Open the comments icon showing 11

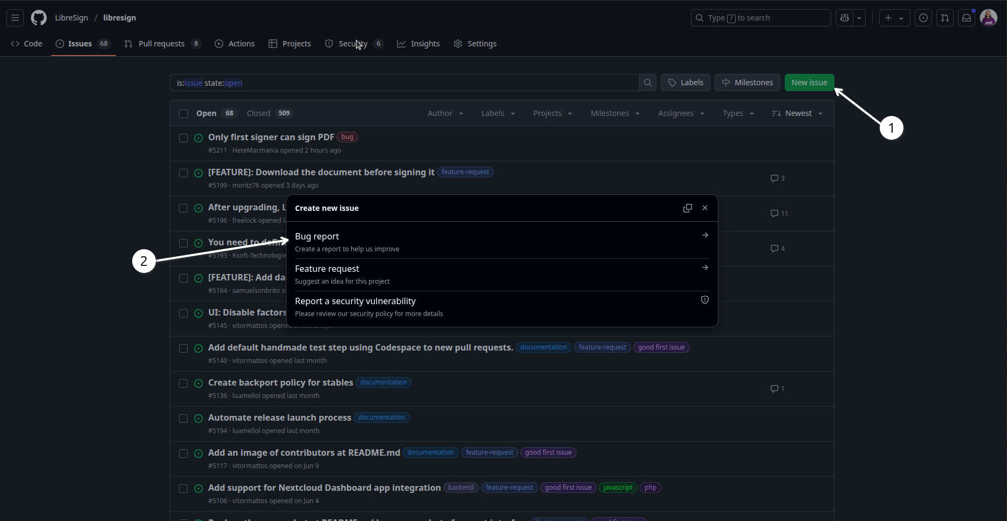click(x=779, y=214)
